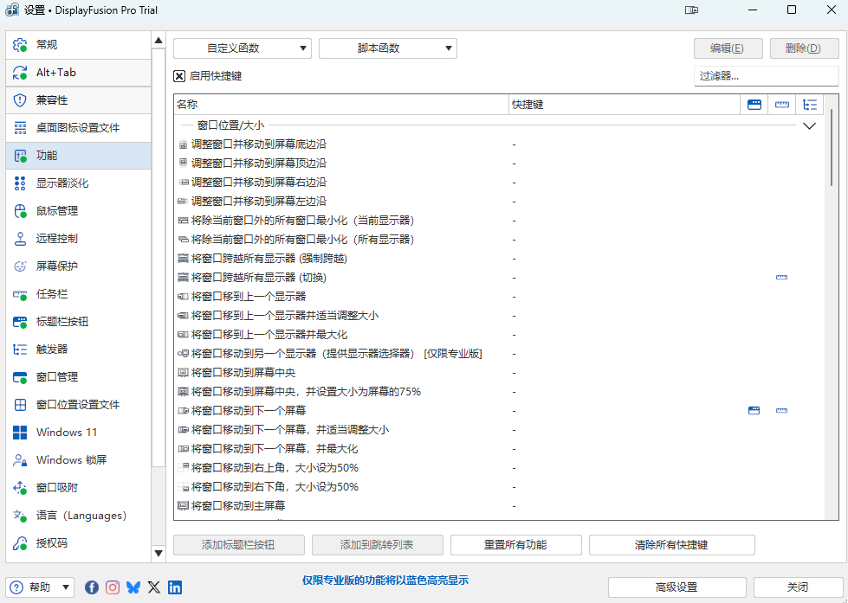This screenshot has height=603, width=848.
Task: Click the Bluesky butterfly icon
Action: pos(133,587)
